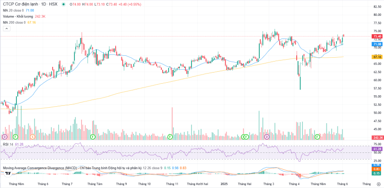Click the yellow 67.16 value in MA 200 legend
Image resolution: width=384 pixels, height=188 pixels.
click(x=32, y=22)
